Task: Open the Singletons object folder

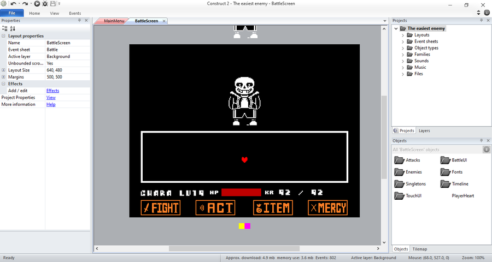Action: (410, 184)
